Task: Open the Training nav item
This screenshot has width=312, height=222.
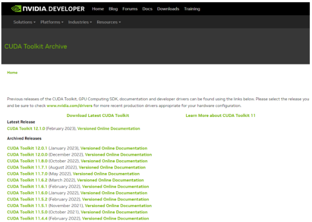Action: pyautogui.click(x=192, y=9)
